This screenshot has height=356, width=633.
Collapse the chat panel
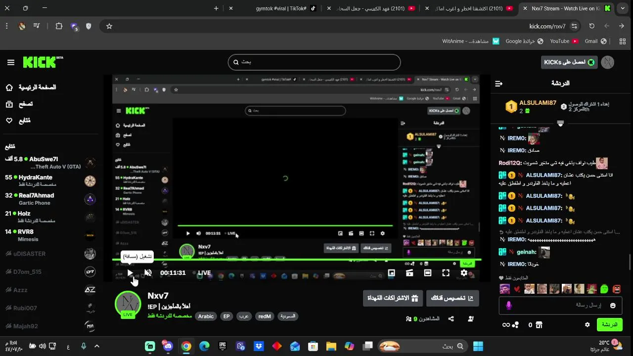coord(498,84)
